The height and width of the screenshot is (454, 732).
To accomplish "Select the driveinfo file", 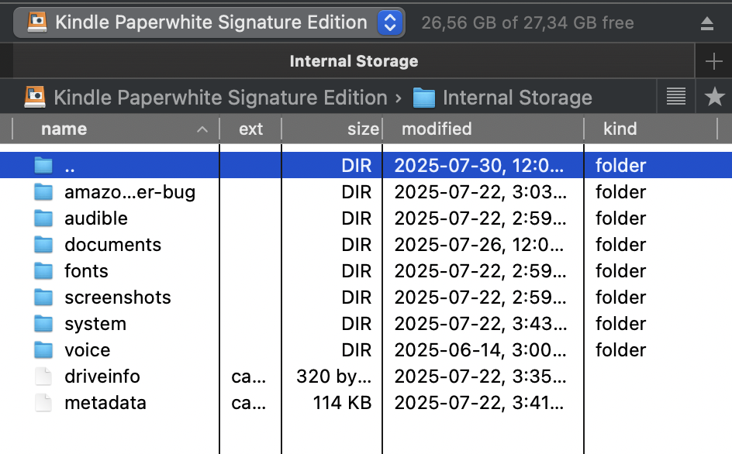I will pos(102,377).
